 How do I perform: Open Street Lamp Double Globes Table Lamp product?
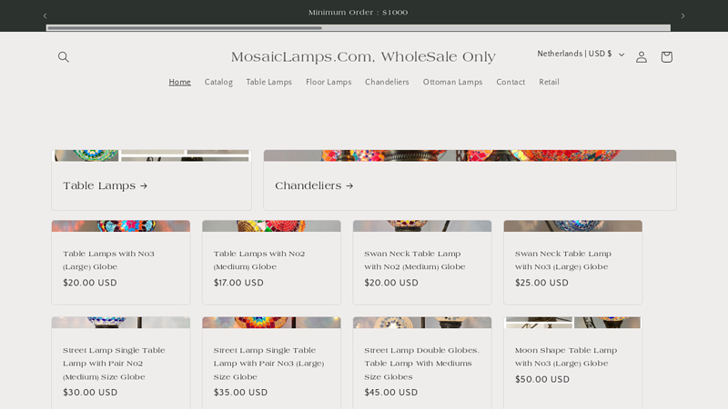pos(421,364)
